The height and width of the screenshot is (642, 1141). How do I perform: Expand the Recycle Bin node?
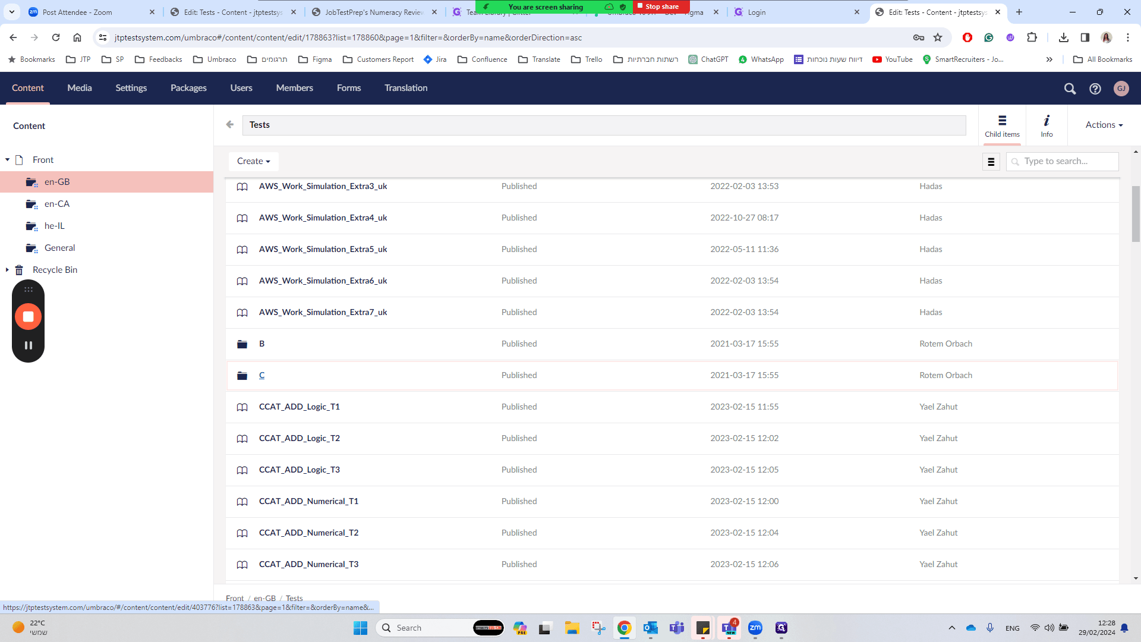click(7, 270)
